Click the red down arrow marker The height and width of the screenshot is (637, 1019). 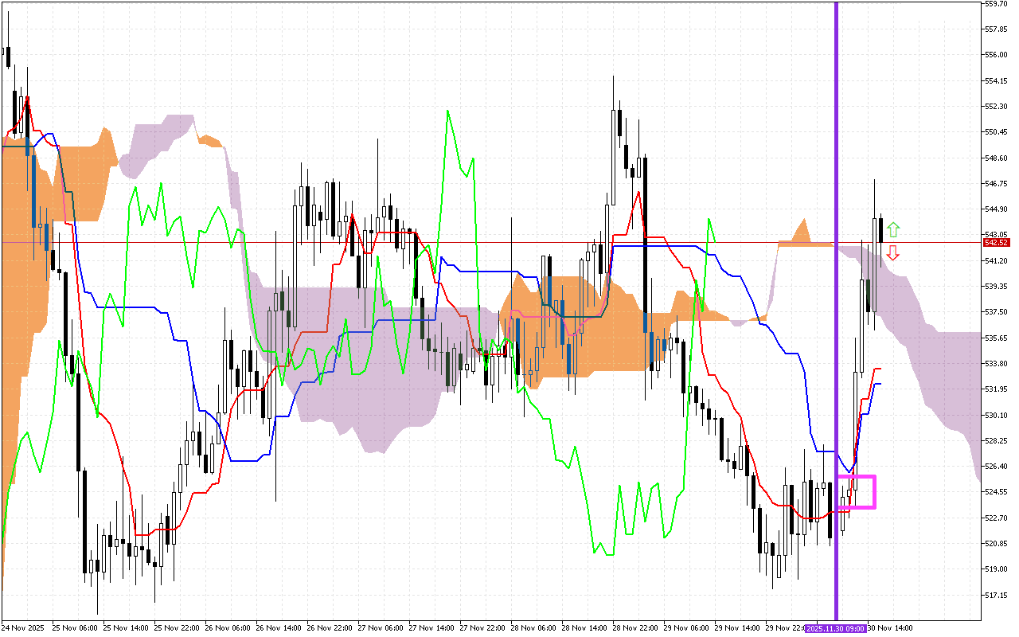click(x=893, y=253)
